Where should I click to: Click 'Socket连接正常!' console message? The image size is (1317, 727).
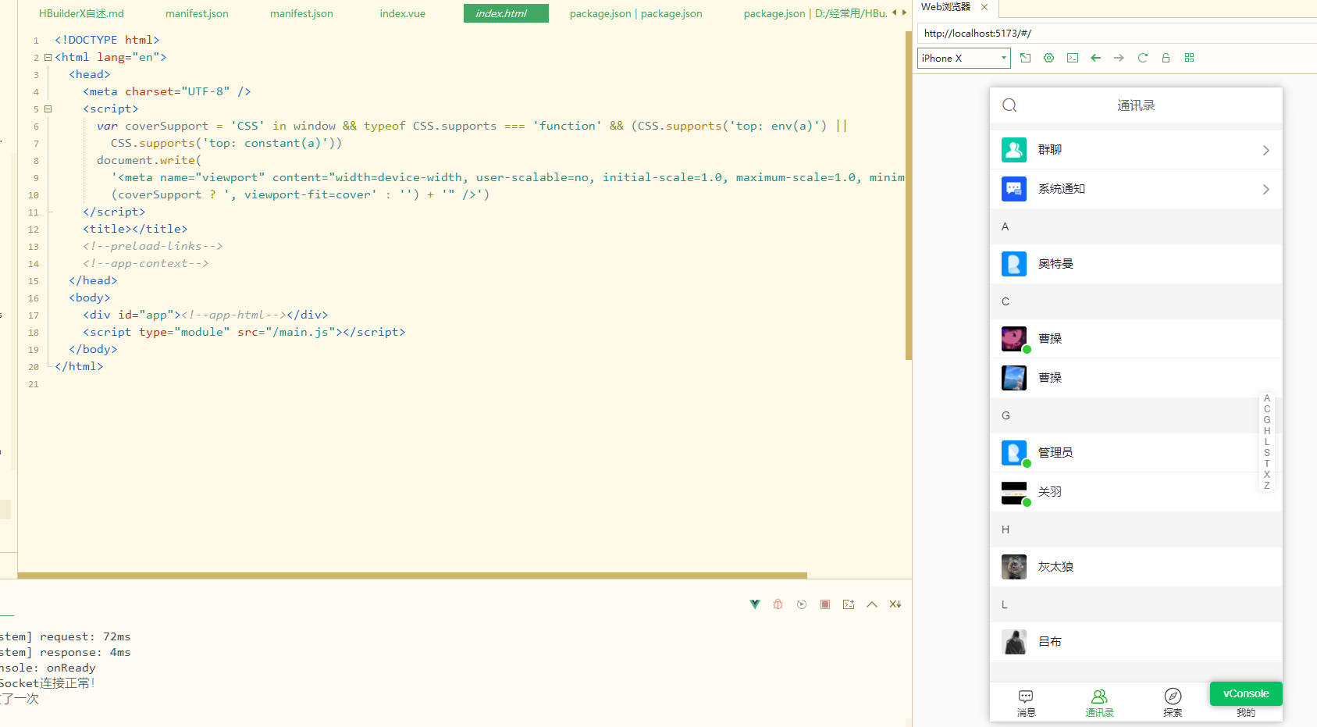[48, 683]
